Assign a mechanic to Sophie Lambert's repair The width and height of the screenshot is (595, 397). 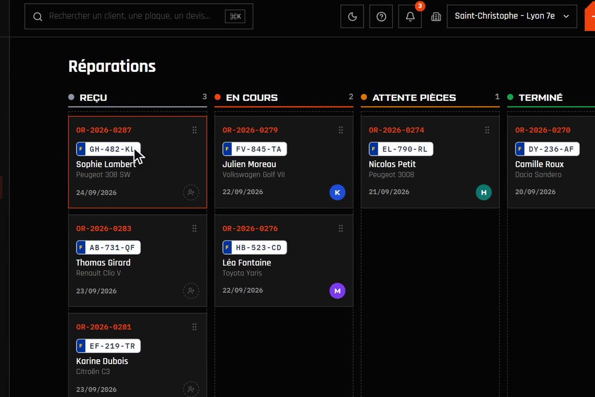191,193
